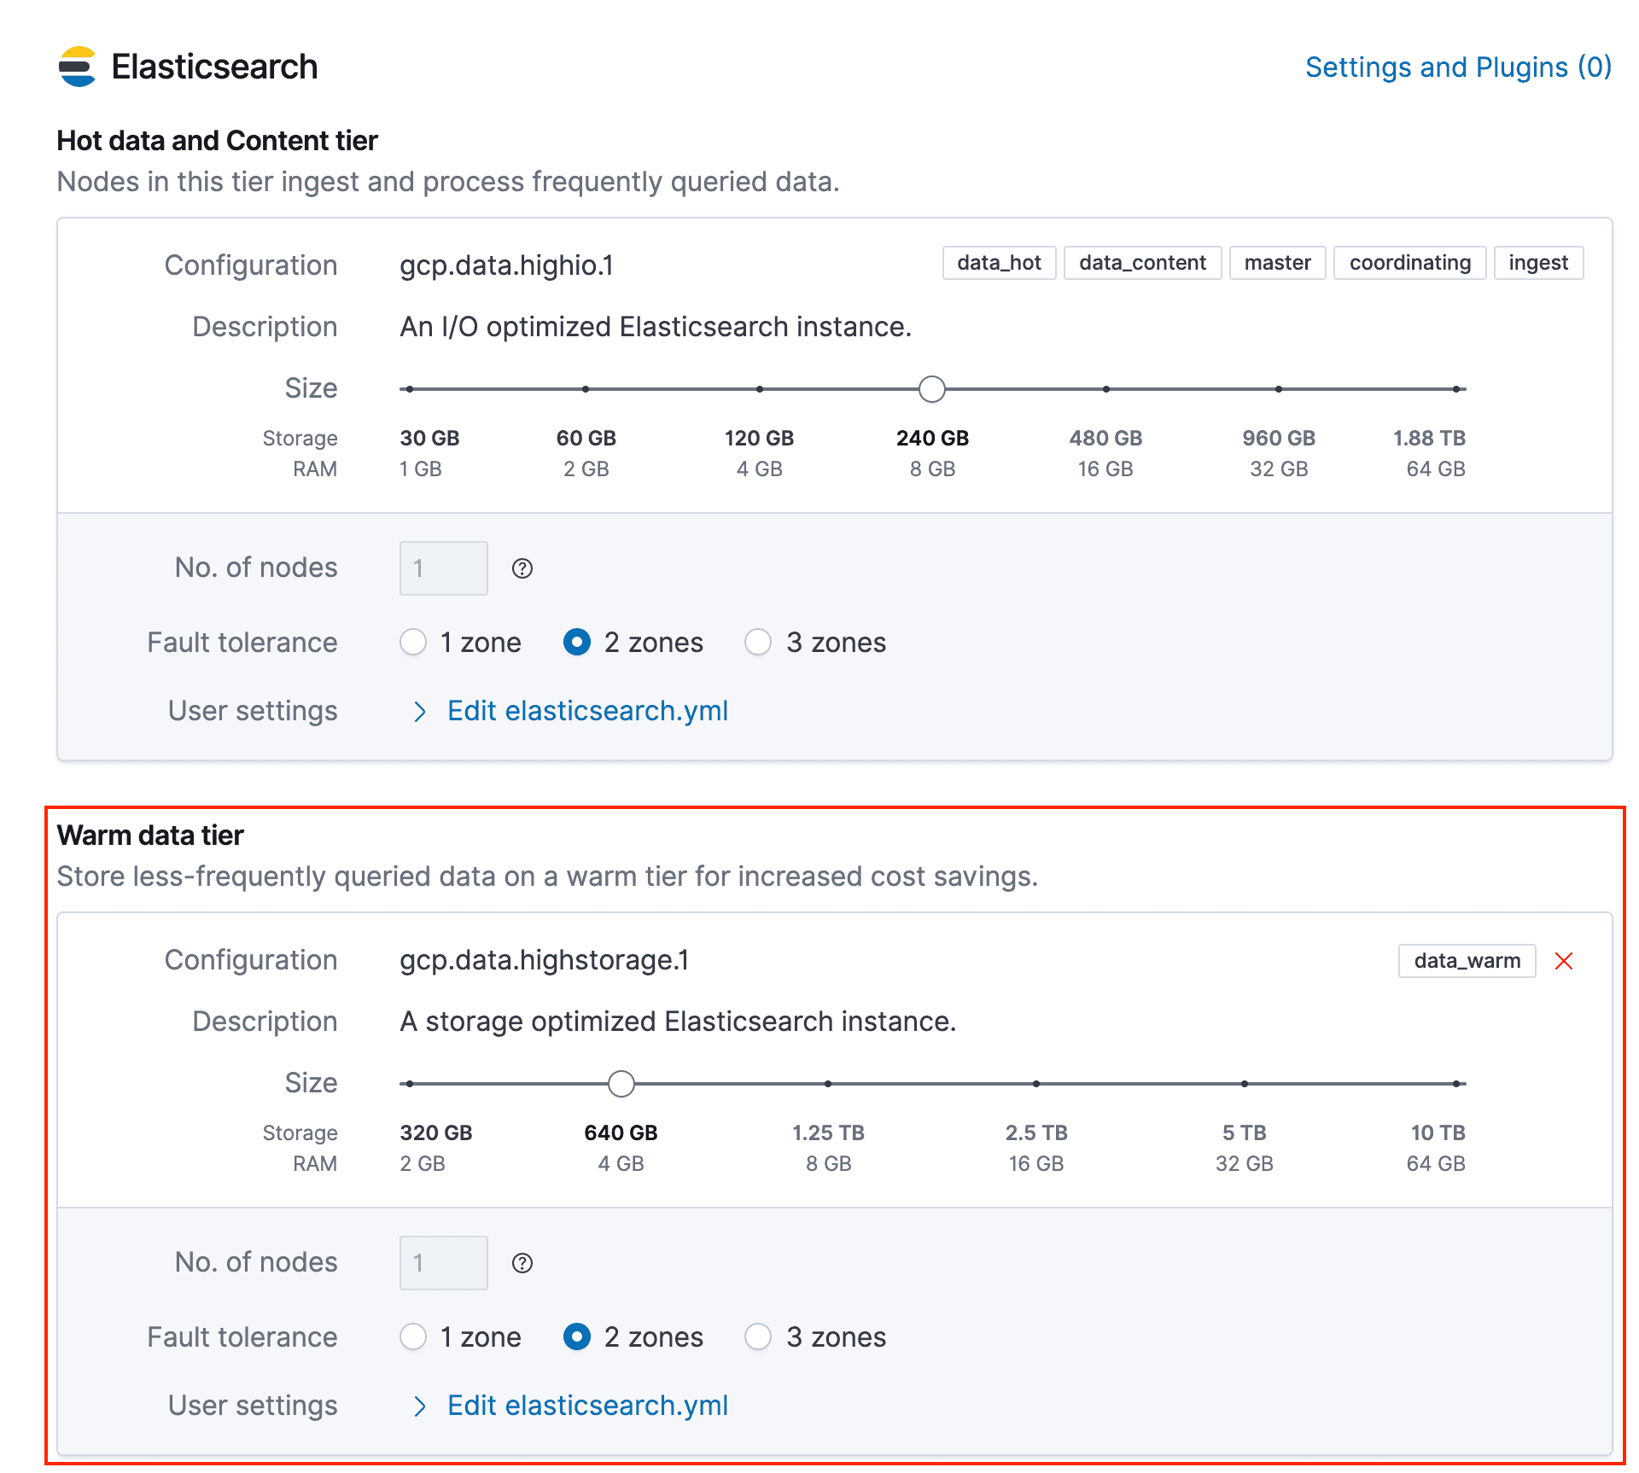Select 1 zone for hot tier
The image size is (1639, 1473).
[x=413, y=642]
